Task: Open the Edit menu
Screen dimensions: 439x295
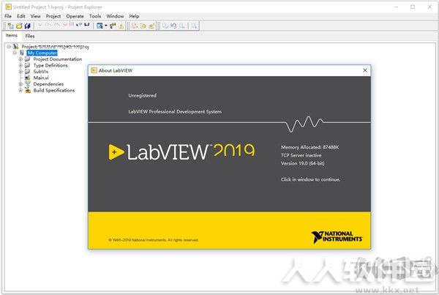Action: tap(21, 16)
